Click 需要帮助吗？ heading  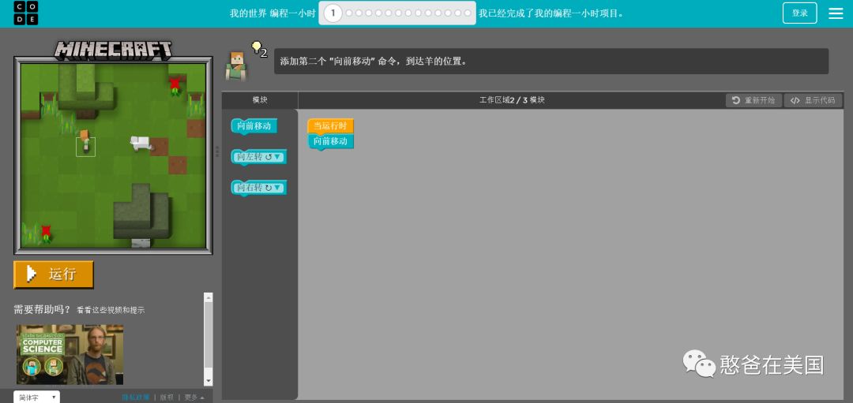[x=42, y=310]
